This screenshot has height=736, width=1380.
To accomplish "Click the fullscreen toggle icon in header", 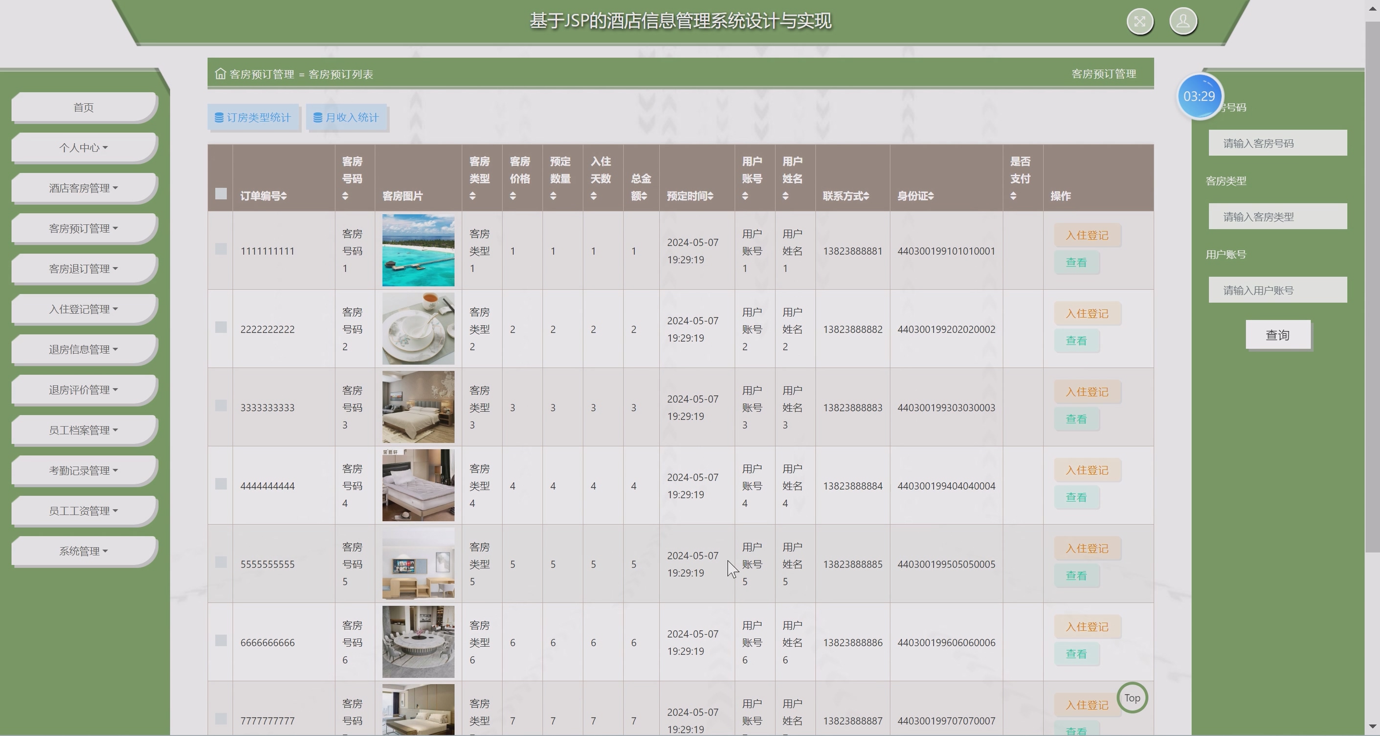I will [1139, 22].
